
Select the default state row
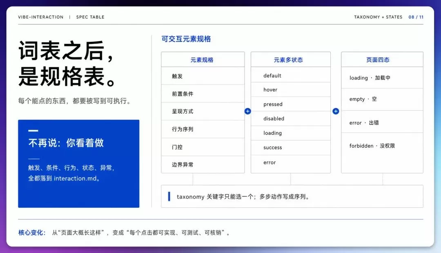point(291,75)
